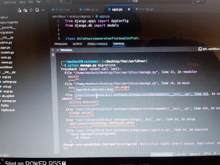Open the django/__init__.py line 24 traceback path
This screenshot has height=165, width=220.
pos(118,120)
